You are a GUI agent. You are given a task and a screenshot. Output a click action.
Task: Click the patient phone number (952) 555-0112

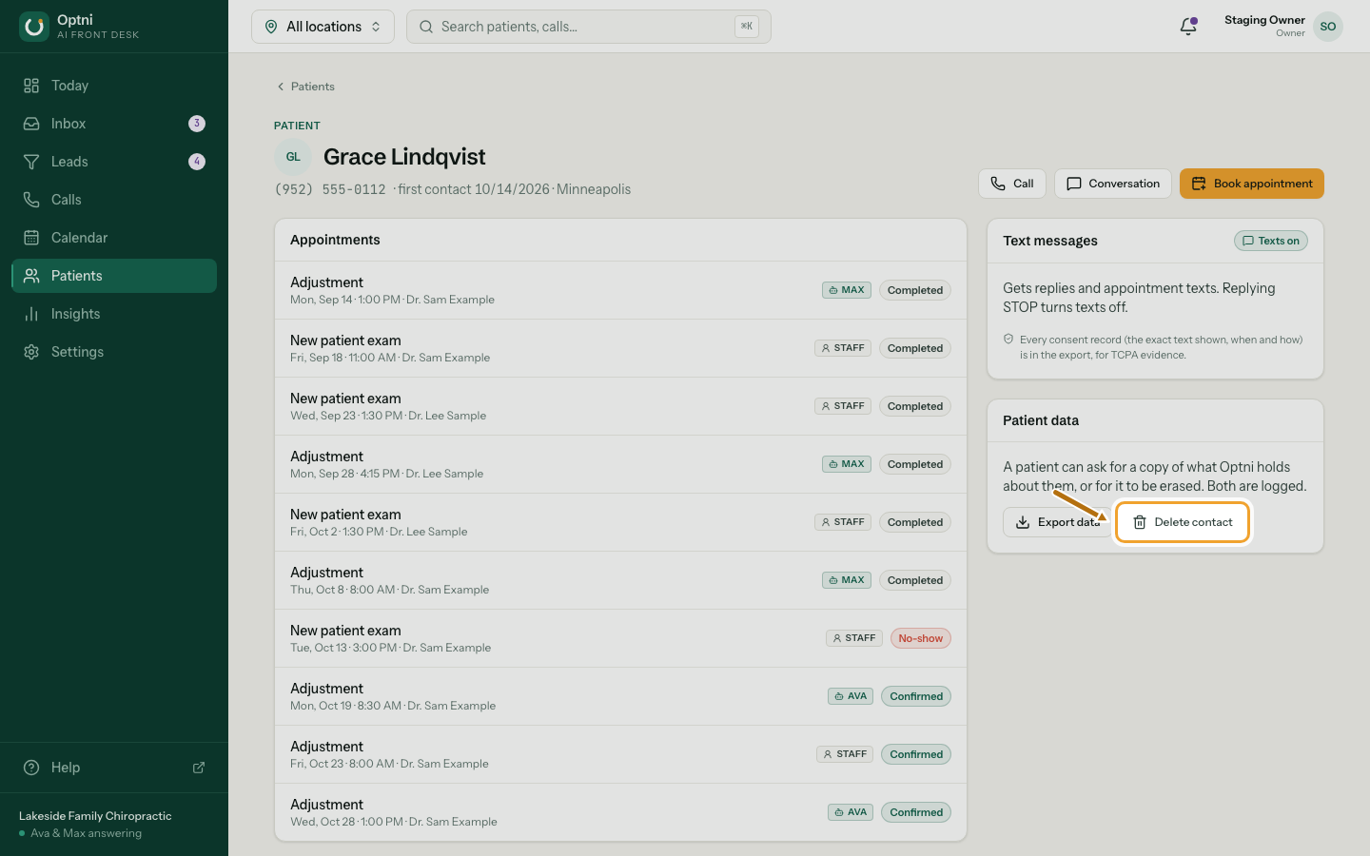[330, 189]
